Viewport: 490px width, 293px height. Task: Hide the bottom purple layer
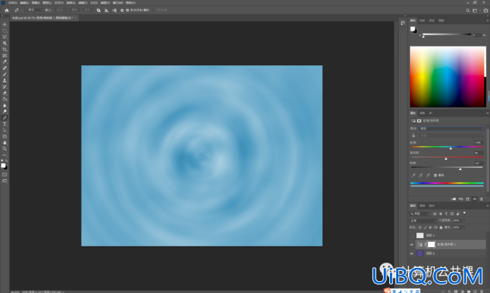pyautogui.click(x=411, y=253)
